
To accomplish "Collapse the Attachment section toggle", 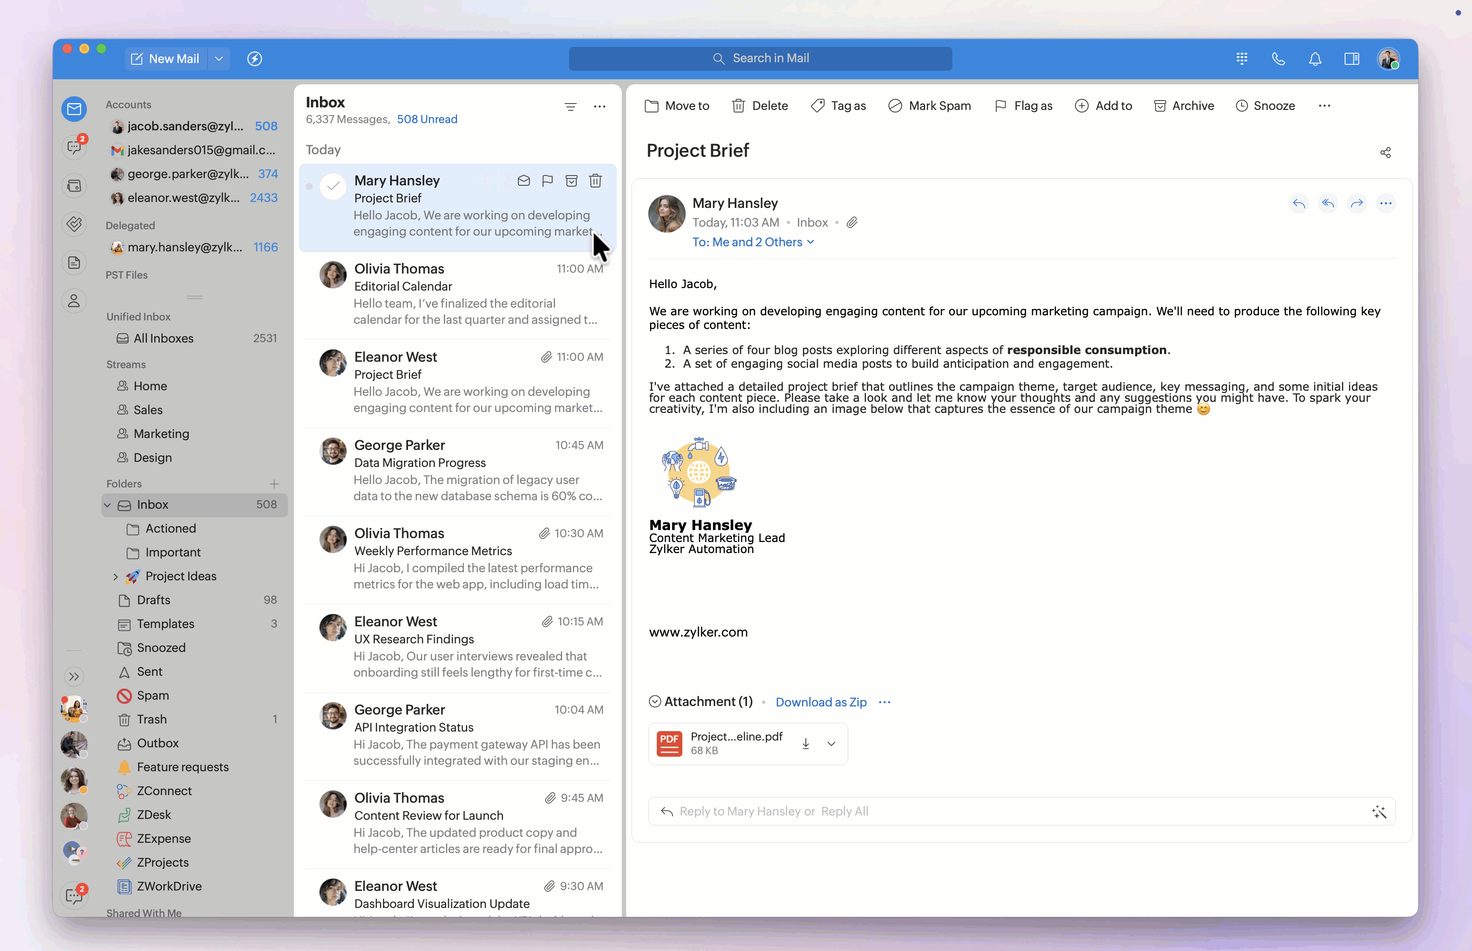I will point(655,701).
